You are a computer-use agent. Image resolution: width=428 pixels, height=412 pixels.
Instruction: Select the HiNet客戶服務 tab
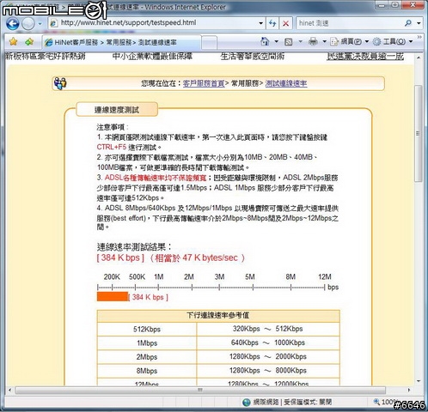pyautogui.click(x=121, y=42)
